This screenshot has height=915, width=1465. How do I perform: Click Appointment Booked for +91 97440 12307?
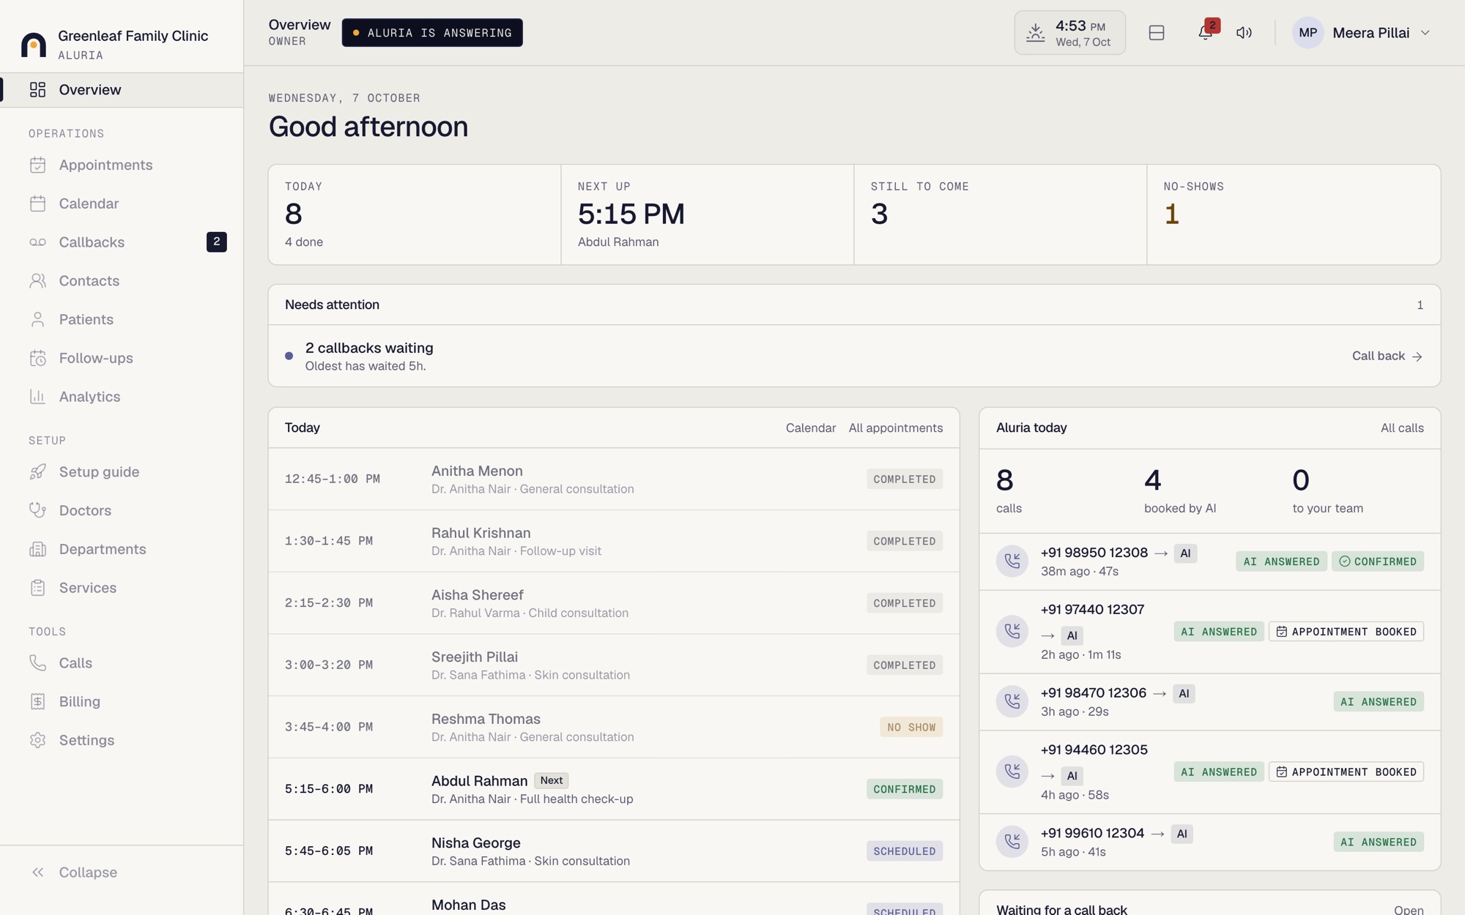pyautogui.click(x=1346, y=632)
